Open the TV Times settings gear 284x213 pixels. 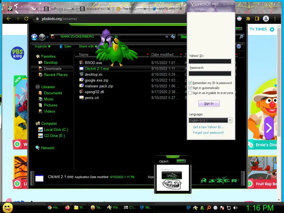click(x=272, y=29)
